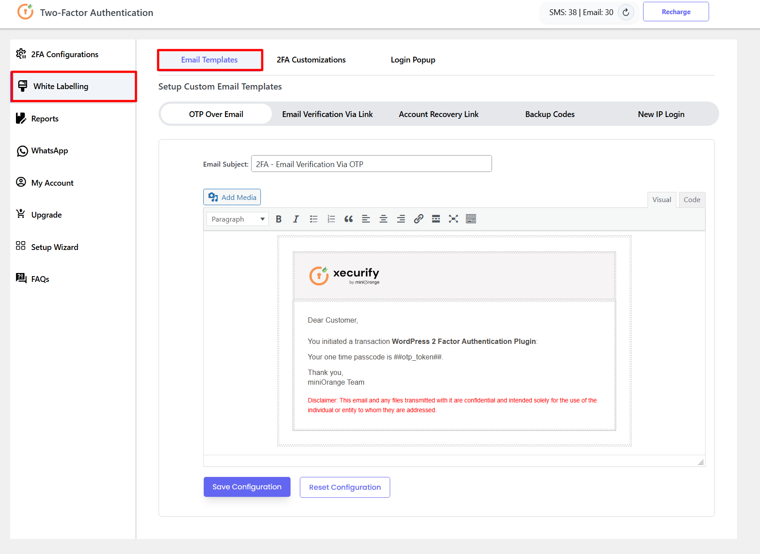Image resolution: width=760 pixels, height=554 pixels.
Task: Click the White Labelling paint roller icon
Action: [23, 86]
